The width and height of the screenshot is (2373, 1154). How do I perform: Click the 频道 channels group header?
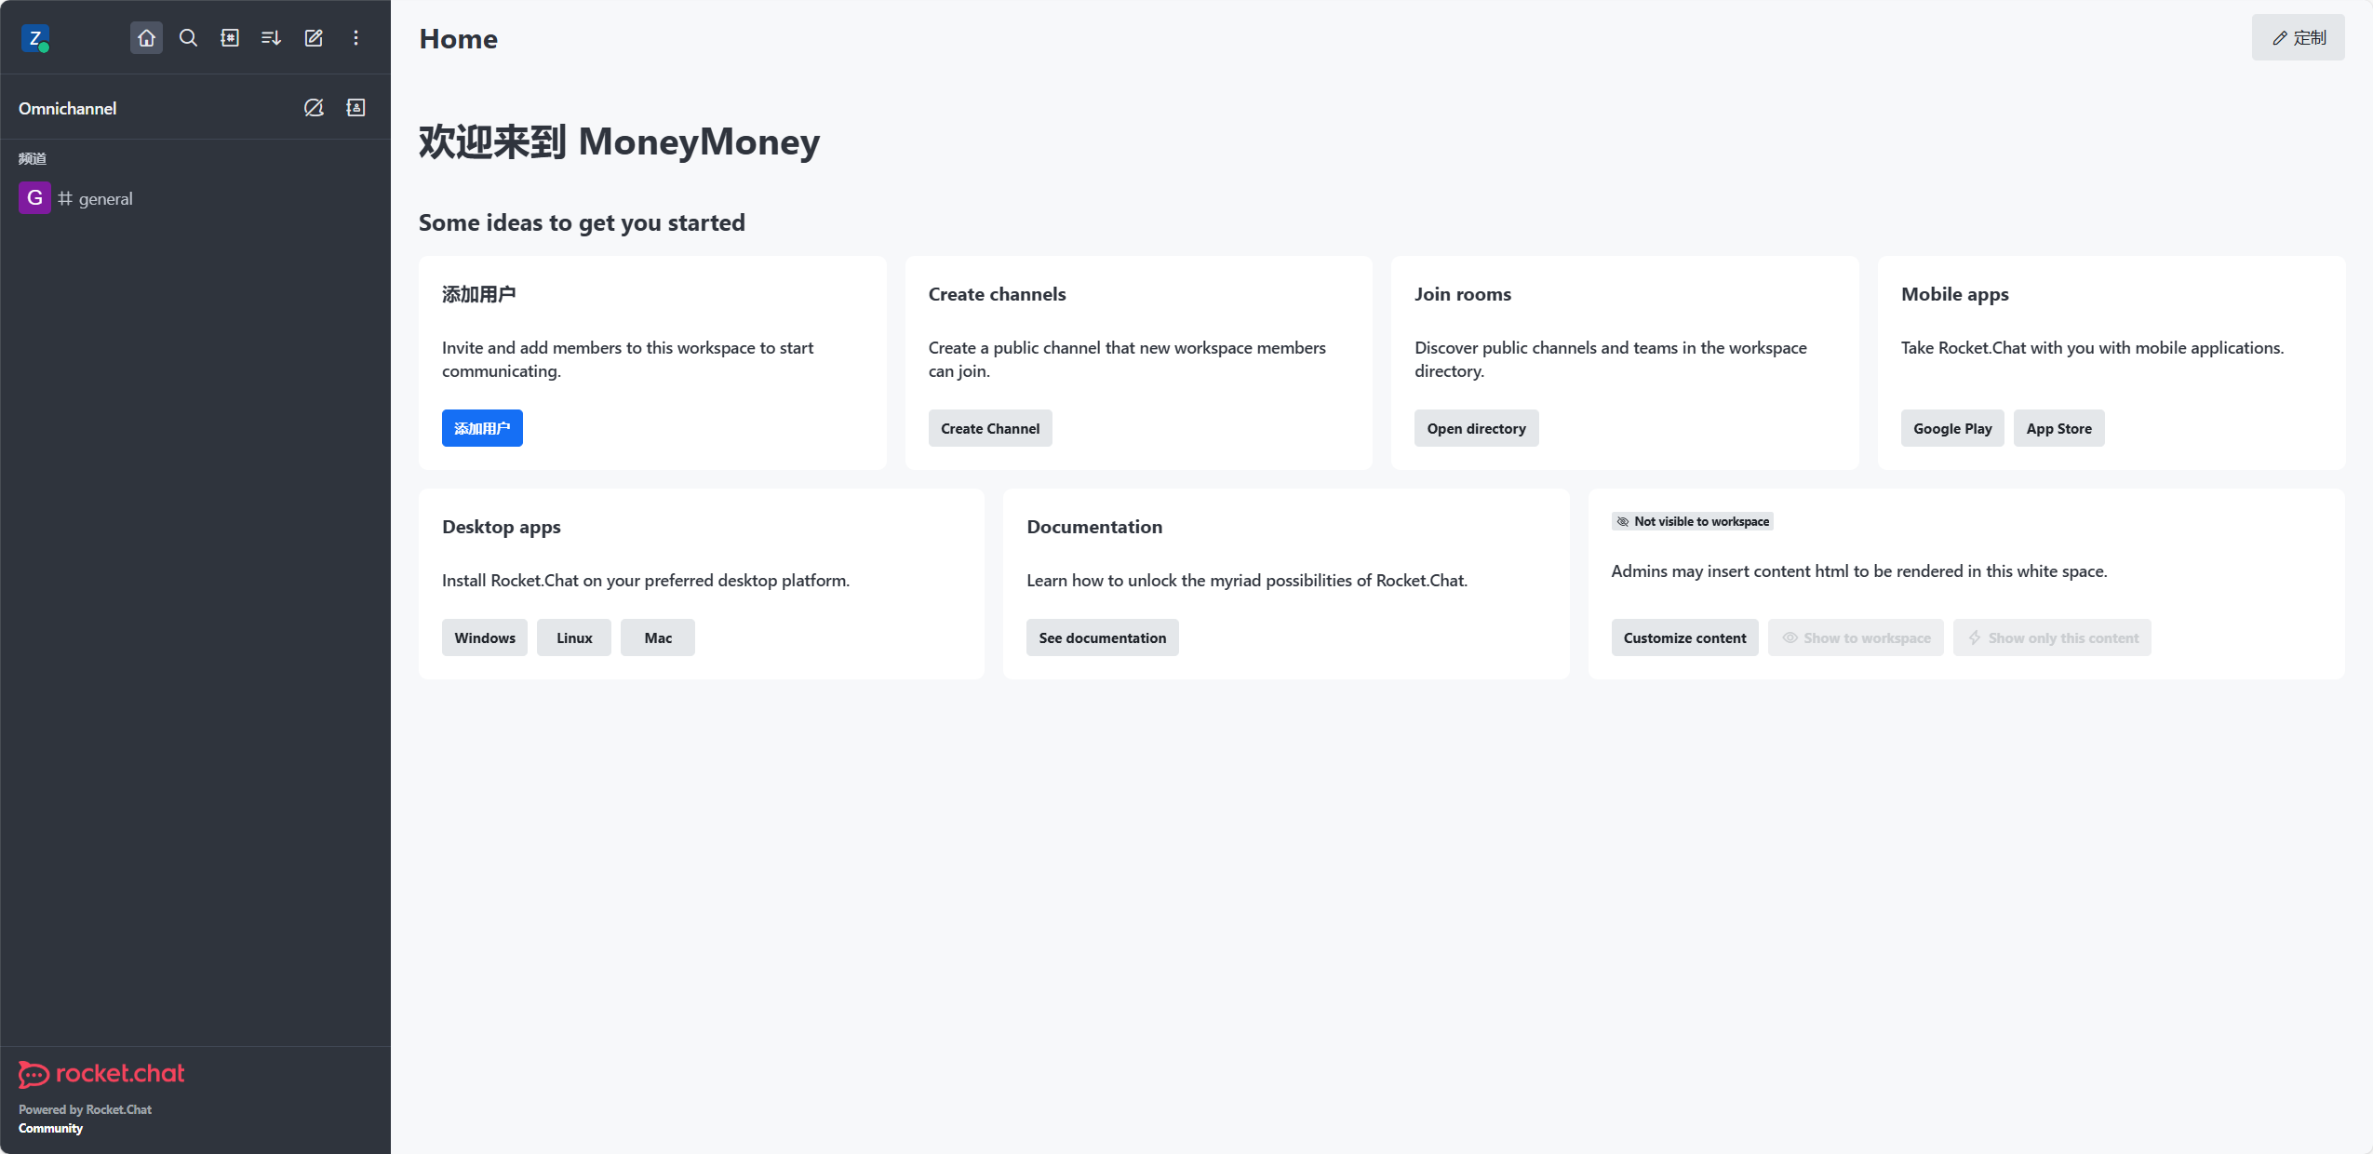[33, 158]
